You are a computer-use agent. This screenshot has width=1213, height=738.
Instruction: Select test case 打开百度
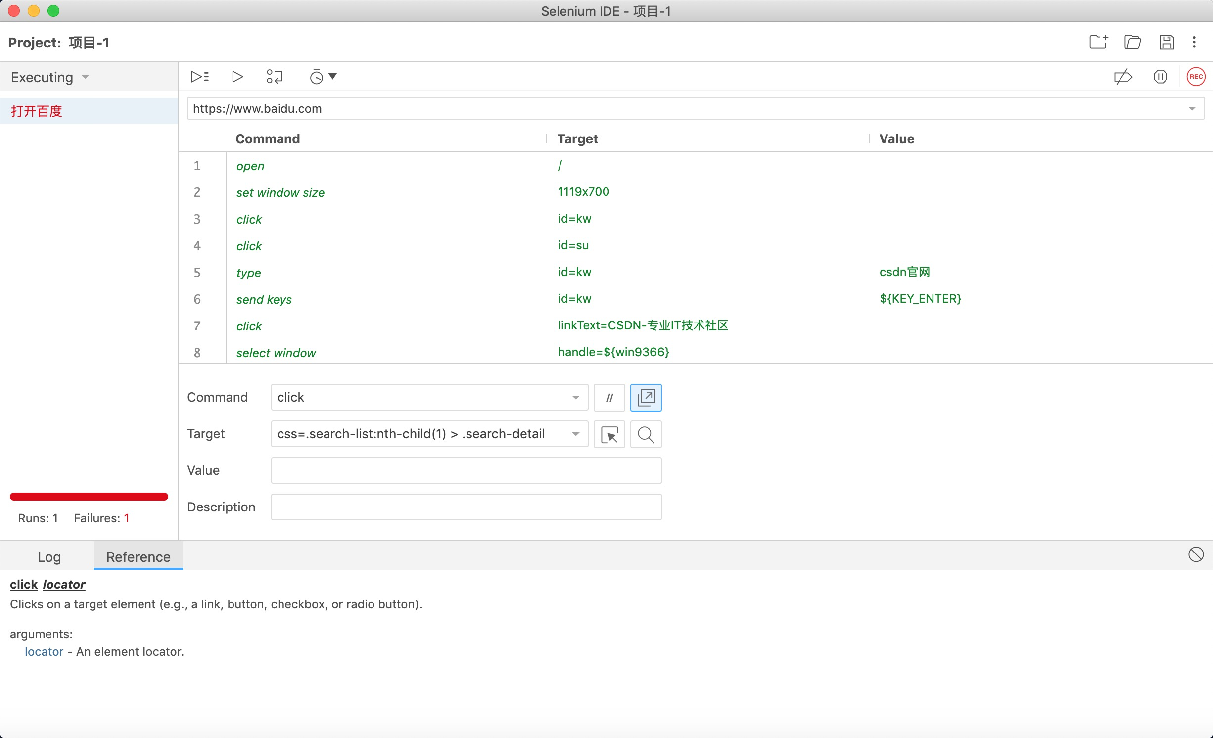(89, 111)
